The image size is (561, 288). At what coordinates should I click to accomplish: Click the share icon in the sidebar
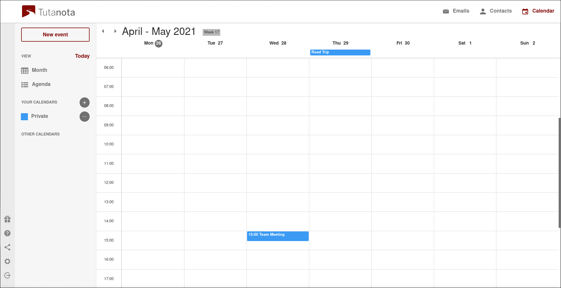pos(7,247)
